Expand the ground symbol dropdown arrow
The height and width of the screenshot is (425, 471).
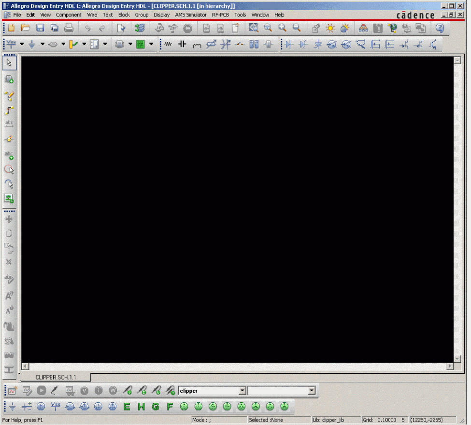43,44
